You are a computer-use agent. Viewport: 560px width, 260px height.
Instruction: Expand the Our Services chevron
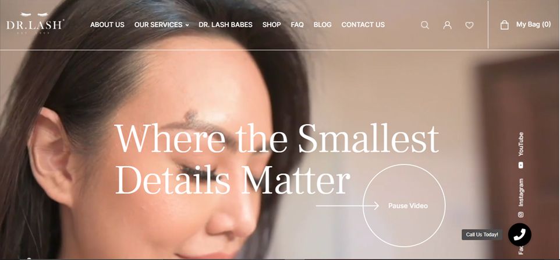pos(187,25)
